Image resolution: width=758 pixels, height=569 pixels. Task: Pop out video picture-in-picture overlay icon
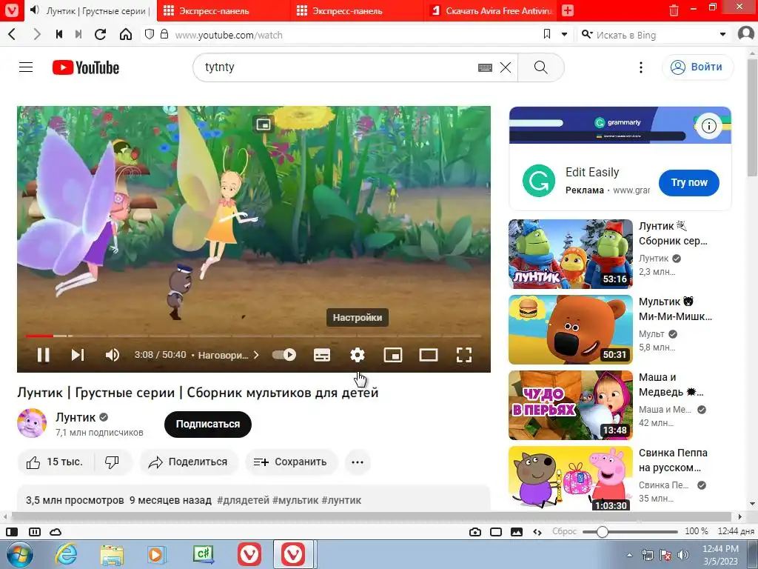pyautogui.click(x=263, y=124)
